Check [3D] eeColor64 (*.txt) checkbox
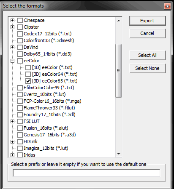The height and width of the screenshot is (189, 174). pos(28,74)
